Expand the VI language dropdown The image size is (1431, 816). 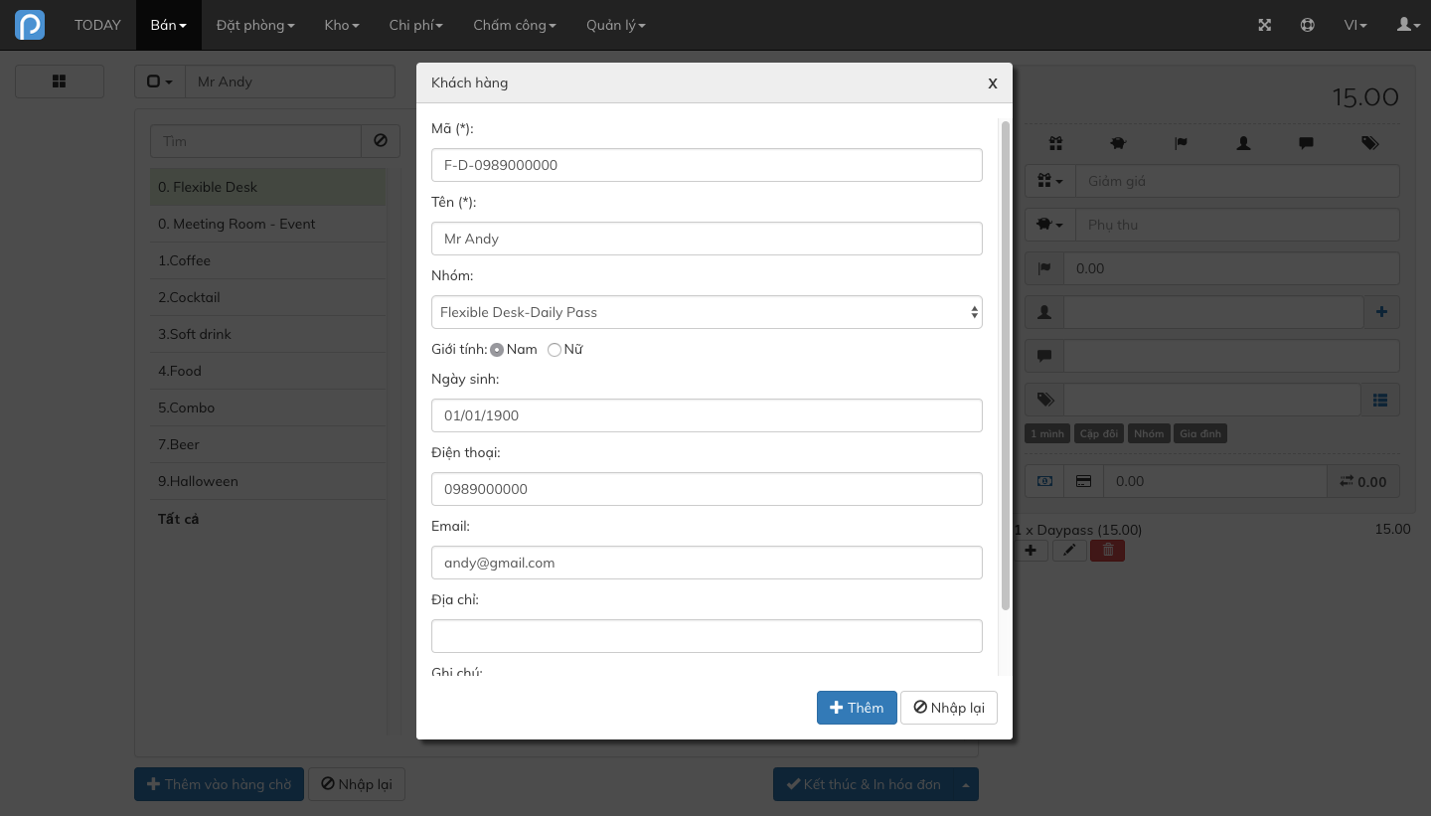pyautogui.click(x=1355, y=25)
